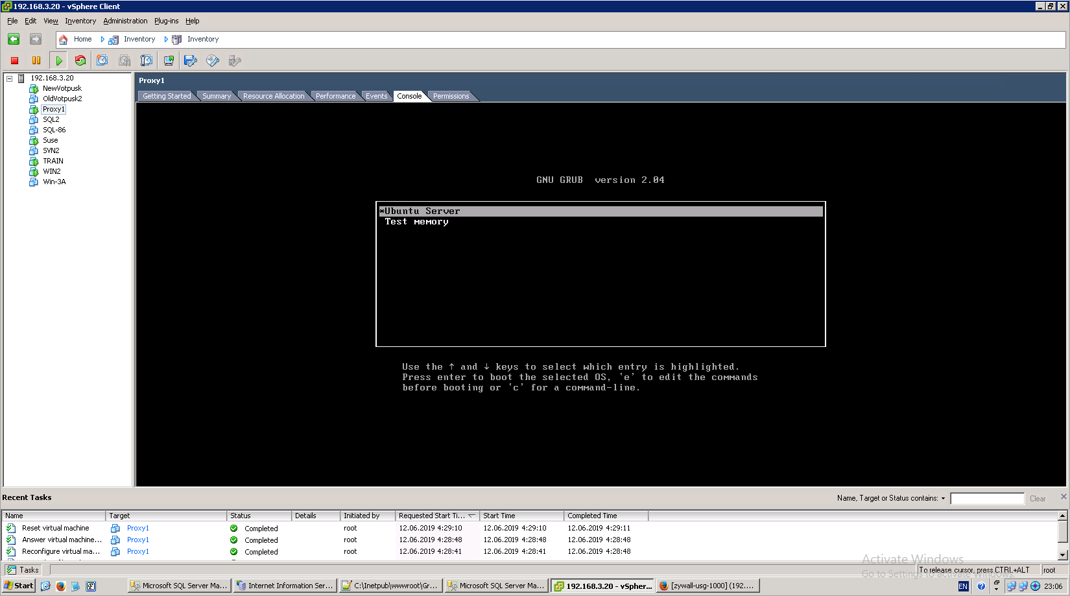Click the connect USB device icon
1070x596 pixels.
coord(235,60)
